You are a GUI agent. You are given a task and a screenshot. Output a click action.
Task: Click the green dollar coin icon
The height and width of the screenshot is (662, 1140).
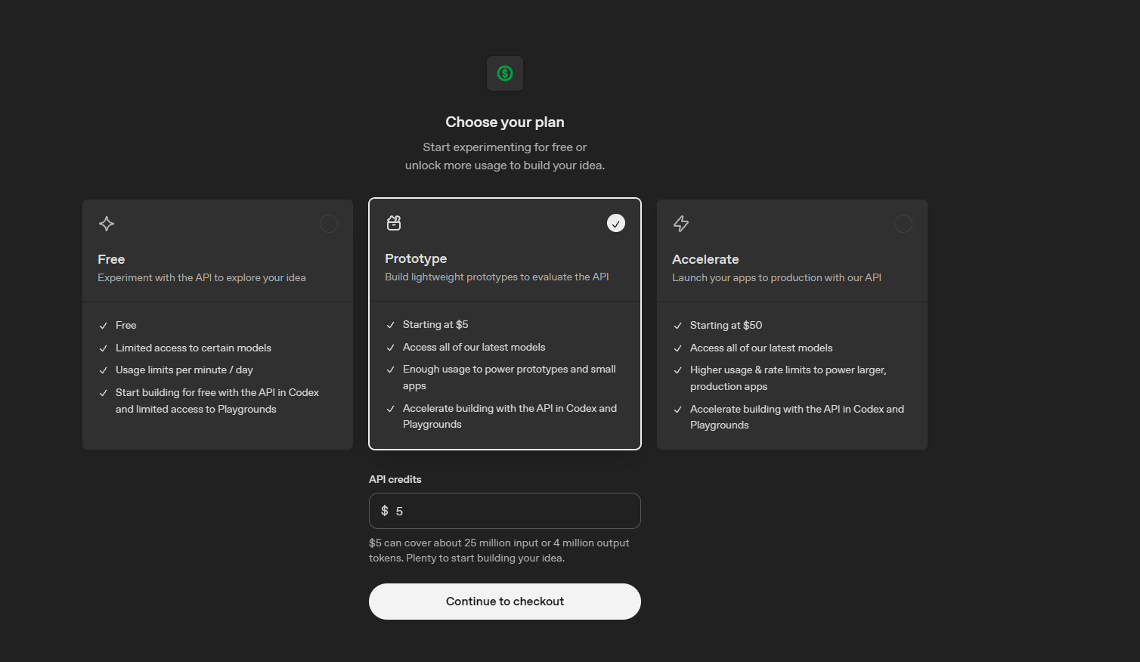coord(505,73)
